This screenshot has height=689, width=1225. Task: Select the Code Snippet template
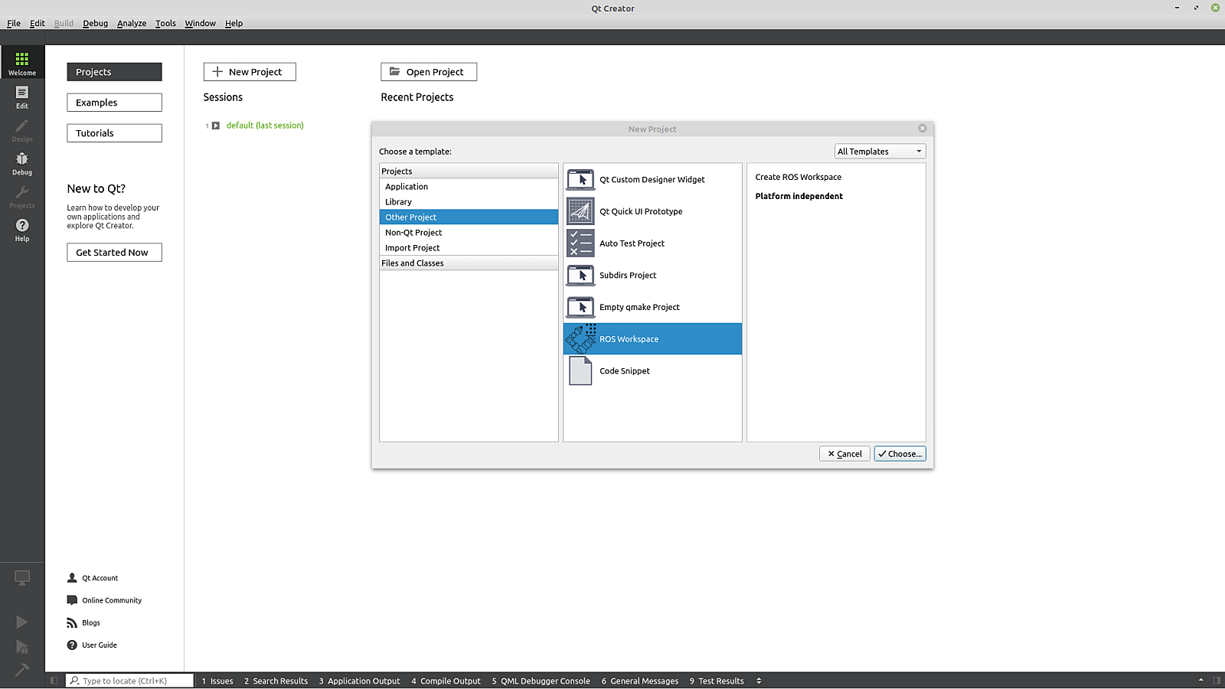click(x=624, y=371)
